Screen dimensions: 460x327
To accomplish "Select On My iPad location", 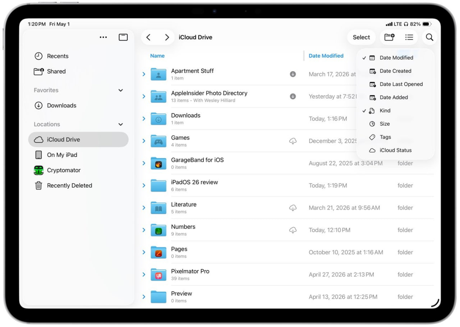I will 78,155.
